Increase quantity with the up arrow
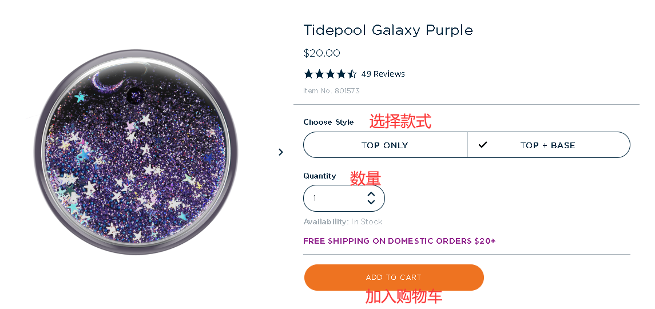The width and height of the screenshot is (655, 309). click(x=371, y=195)
